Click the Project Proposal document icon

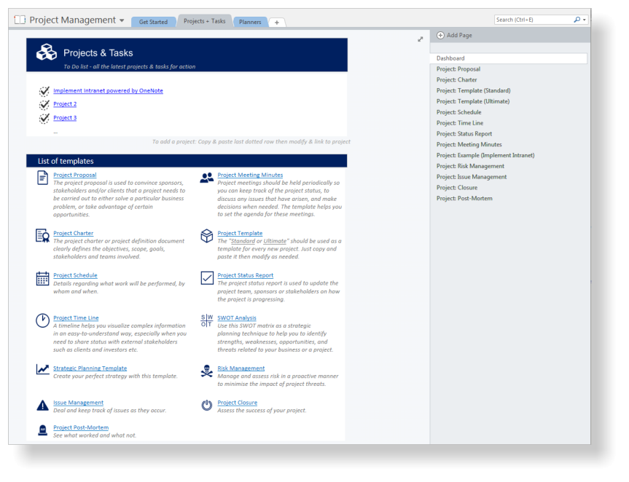coord(42,178)
